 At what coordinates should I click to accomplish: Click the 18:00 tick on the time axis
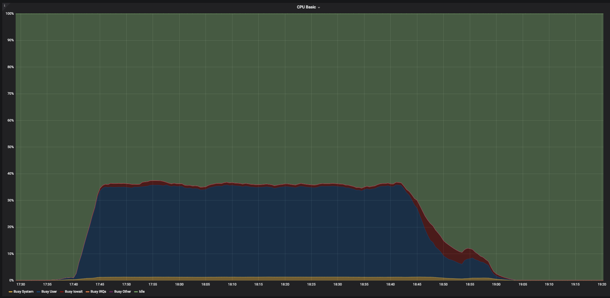[x=179, y=285]
